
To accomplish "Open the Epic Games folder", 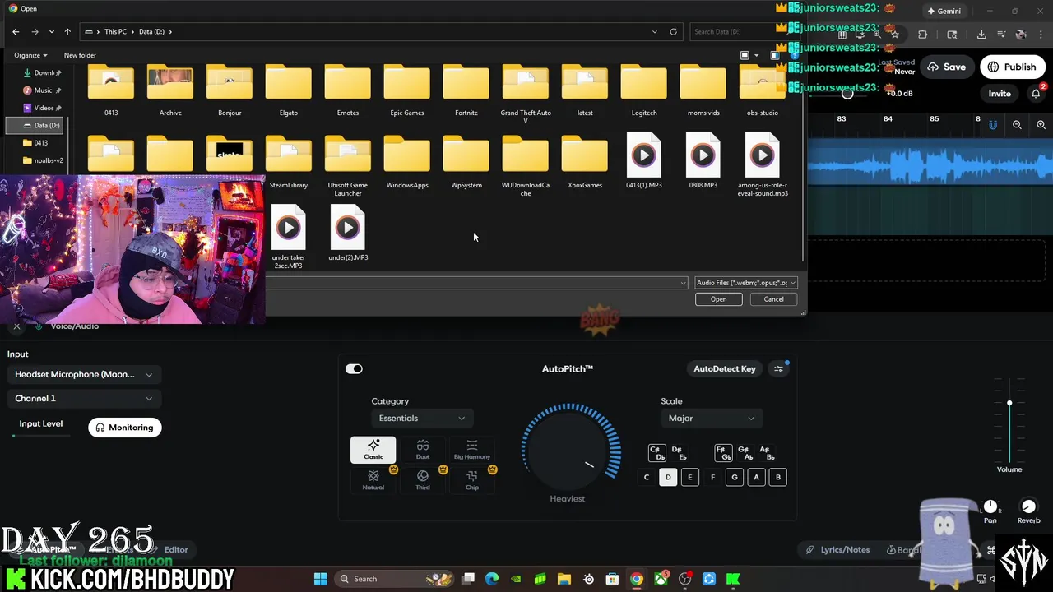I will [x=406, y=90].
